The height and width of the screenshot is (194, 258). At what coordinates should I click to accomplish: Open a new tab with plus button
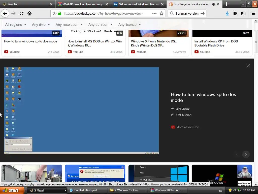[227, 4]
